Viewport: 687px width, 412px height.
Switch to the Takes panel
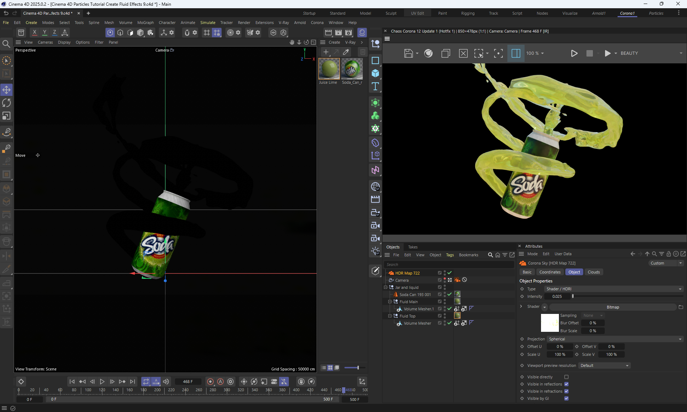point(413,247)
